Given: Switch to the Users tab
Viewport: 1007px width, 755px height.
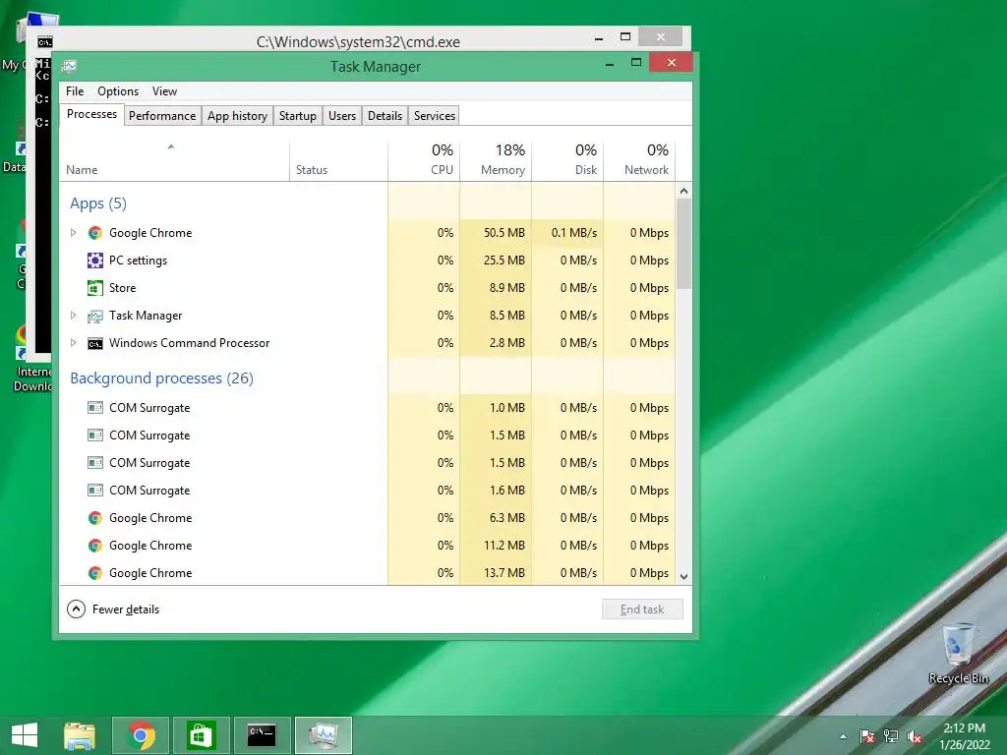Looking at the screenshot, I should 341,116.
